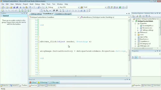The width and height of the screenshot is (161, 90).
Task: Expand the Resources.resx node
Action: click(x=138, y=28)
